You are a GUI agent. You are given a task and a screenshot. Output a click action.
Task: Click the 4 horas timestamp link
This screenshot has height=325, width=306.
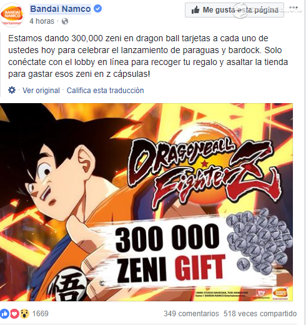click(42, 21)
